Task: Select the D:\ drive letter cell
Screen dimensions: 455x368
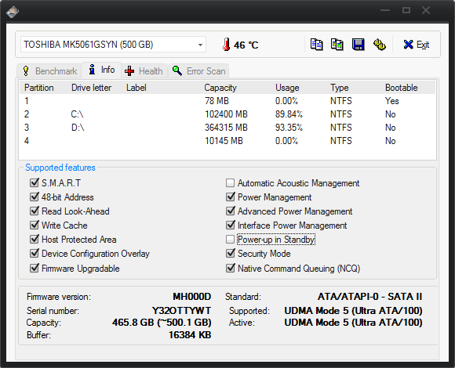Action: pos(78,128)
